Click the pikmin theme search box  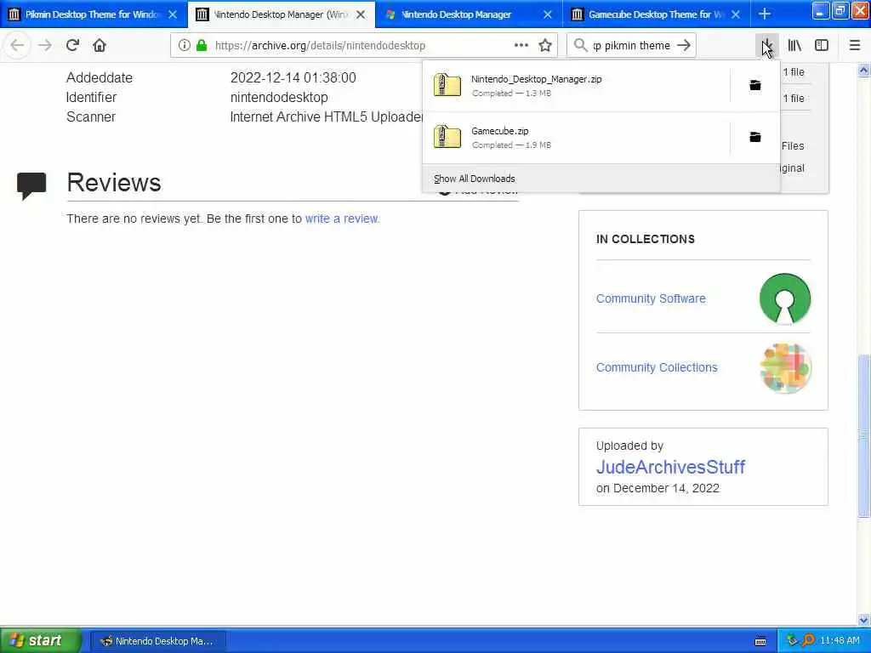[x=632, y=46]
